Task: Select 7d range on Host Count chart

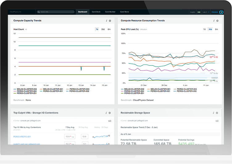Action: coord(97,29)
